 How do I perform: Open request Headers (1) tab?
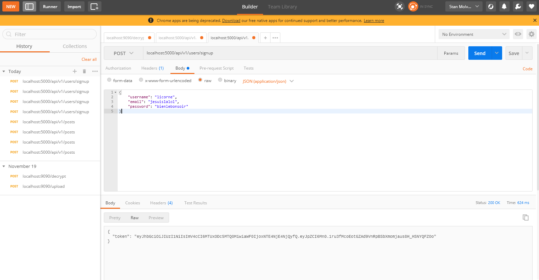click(x=153, y=68)
